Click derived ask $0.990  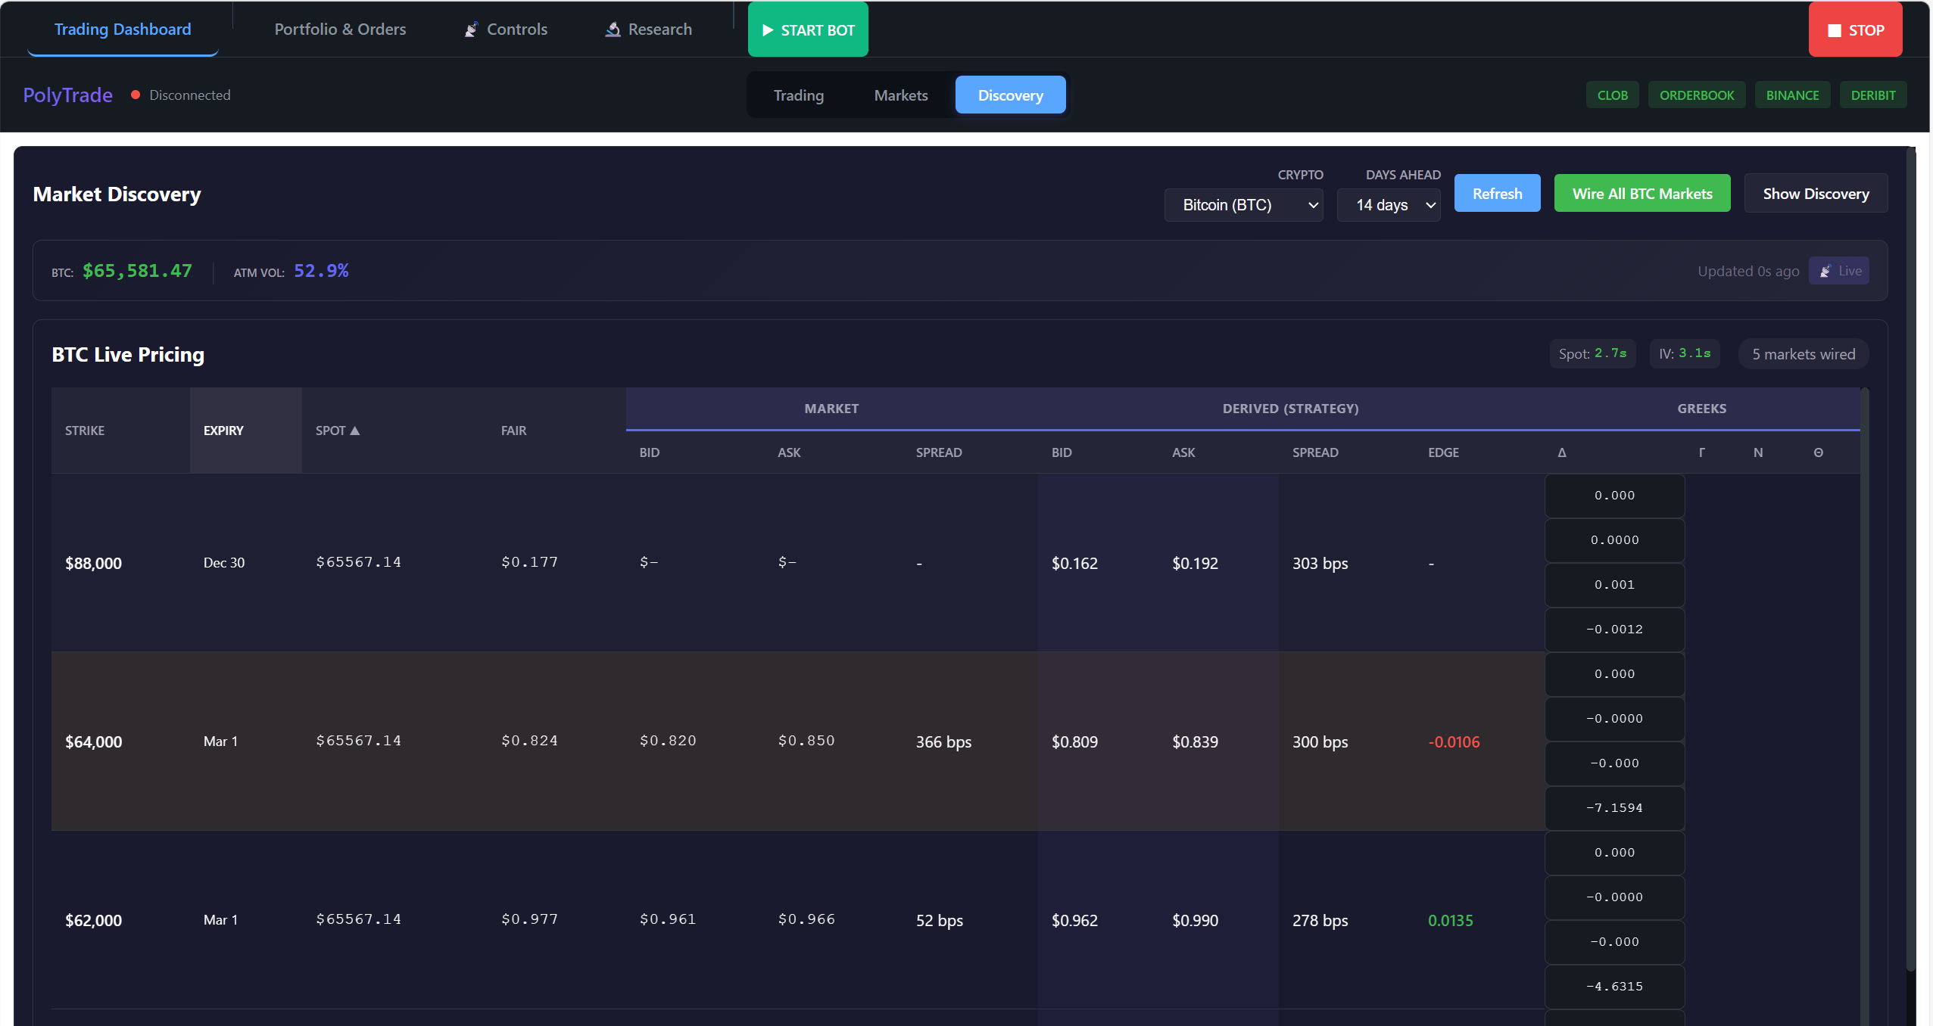pos(1196,920)
